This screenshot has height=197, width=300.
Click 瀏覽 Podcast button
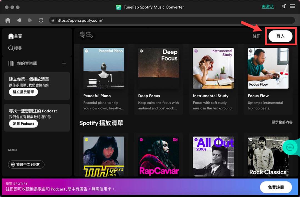23,124
